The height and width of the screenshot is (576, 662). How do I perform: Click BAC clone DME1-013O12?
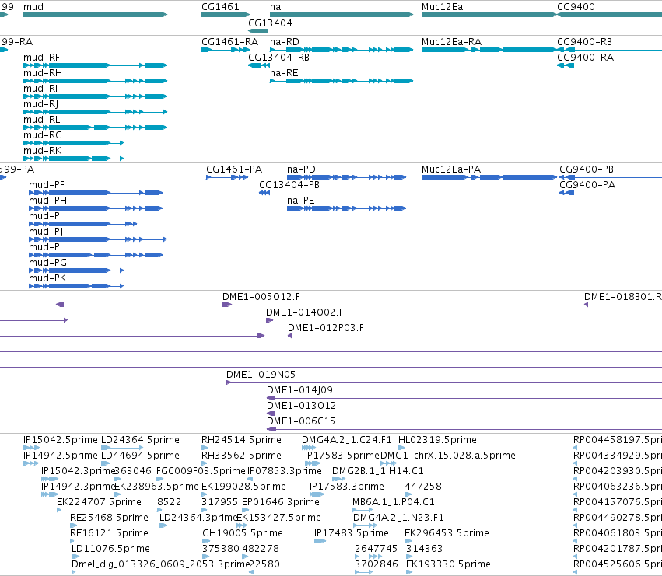[464, 414]
